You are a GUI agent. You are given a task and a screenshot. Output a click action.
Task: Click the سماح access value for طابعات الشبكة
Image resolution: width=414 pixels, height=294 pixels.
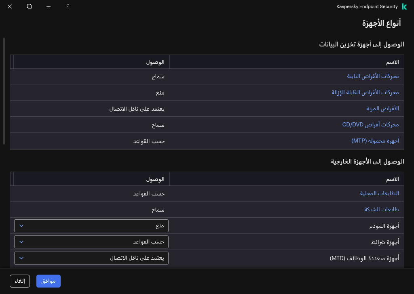point(159,209)
